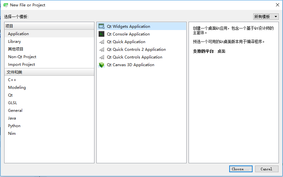This screenshot has width=283, height=177.
Task: Select the C++ files category
Action: 49,80
